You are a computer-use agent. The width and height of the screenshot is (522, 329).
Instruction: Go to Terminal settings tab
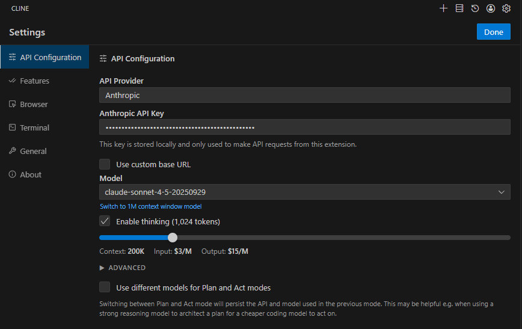pos(45,128)
